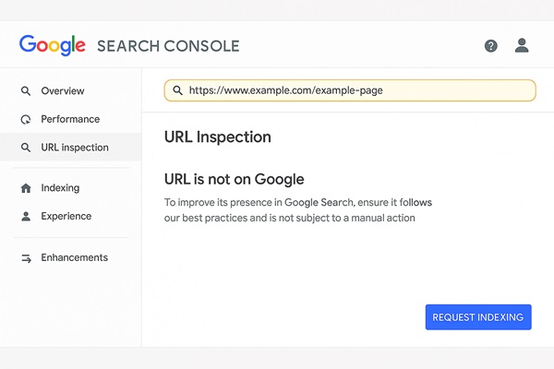554x369 pixels.
Task: Expand the Indexing section
Action: [60, 188]
